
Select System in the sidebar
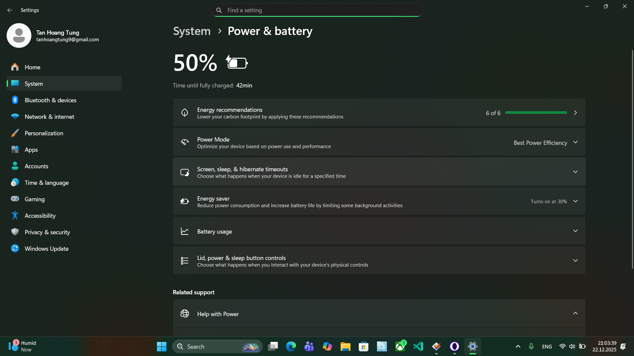point(64,83)
